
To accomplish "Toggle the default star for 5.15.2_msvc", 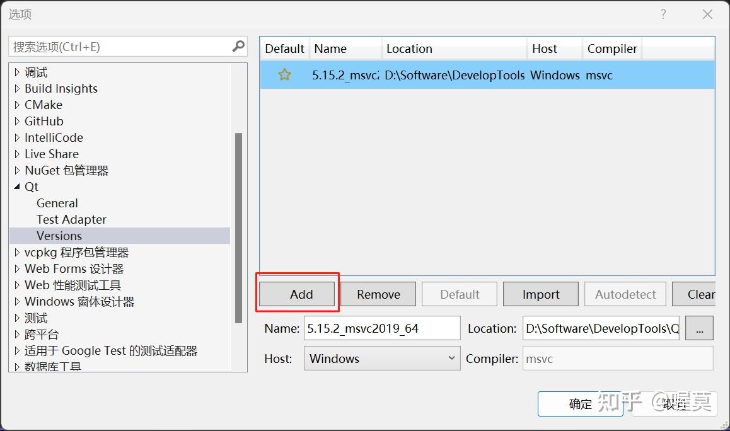I will (x=284, y=75).
